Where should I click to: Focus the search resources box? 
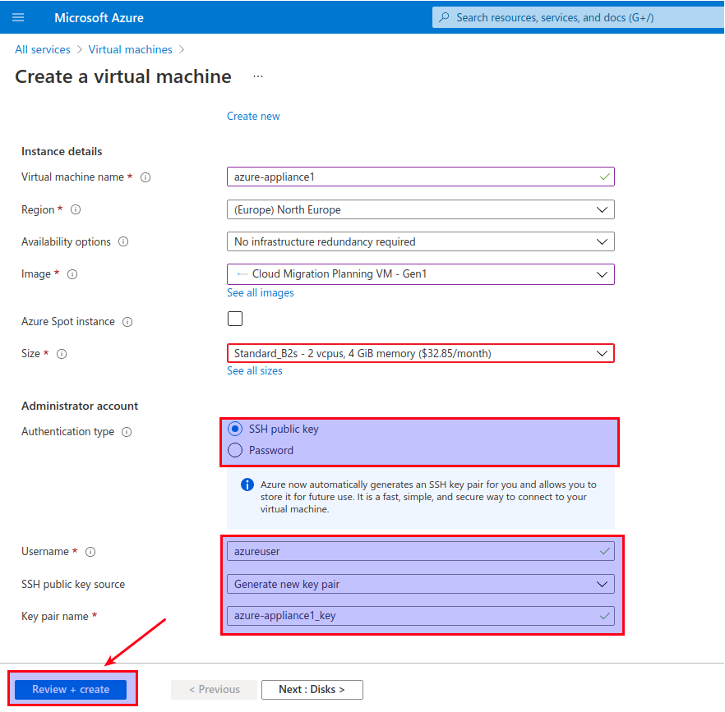click(x=578, y=17)
